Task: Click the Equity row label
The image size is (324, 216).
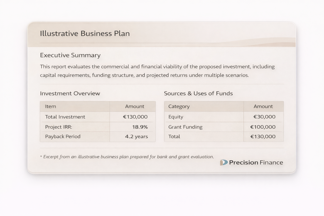Action: 176,117
